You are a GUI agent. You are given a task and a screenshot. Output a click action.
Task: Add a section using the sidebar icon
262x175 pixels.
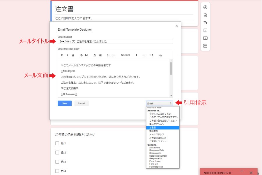coord(205,46)
